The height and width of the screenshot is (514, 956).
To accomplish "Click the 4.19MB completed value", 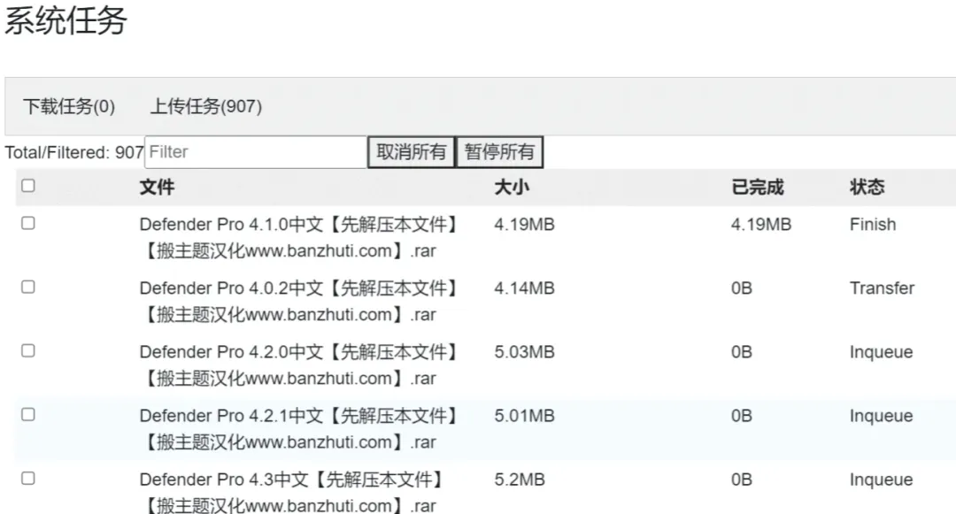I will tap(761, 225).
